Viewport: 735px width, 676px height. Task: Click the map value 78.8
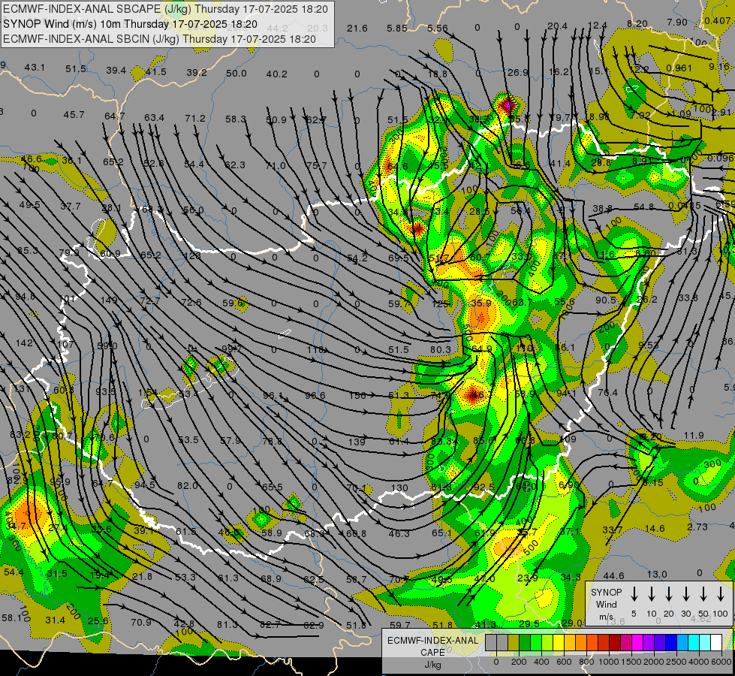coord(272,442)
